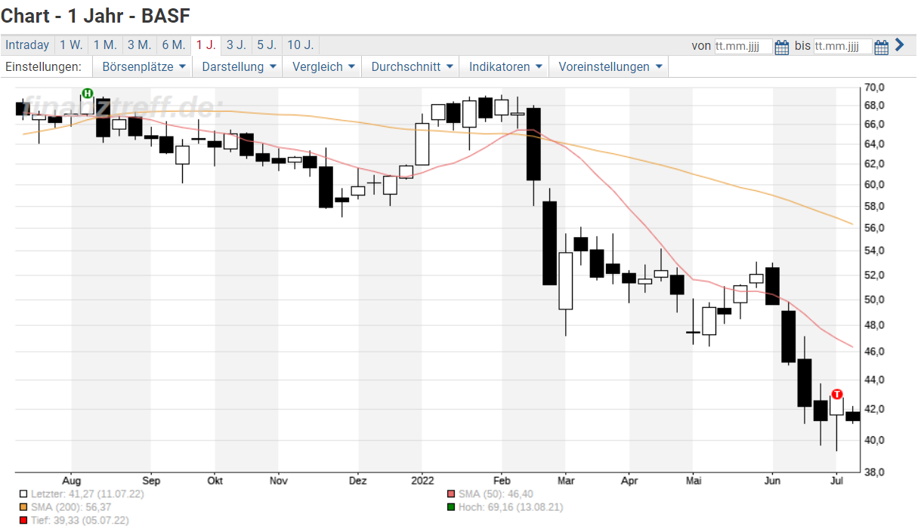Click the 'SMA (200): 56,37' legend text
The width and height of the screenshot is (924, 529).
tap(70, 508)
